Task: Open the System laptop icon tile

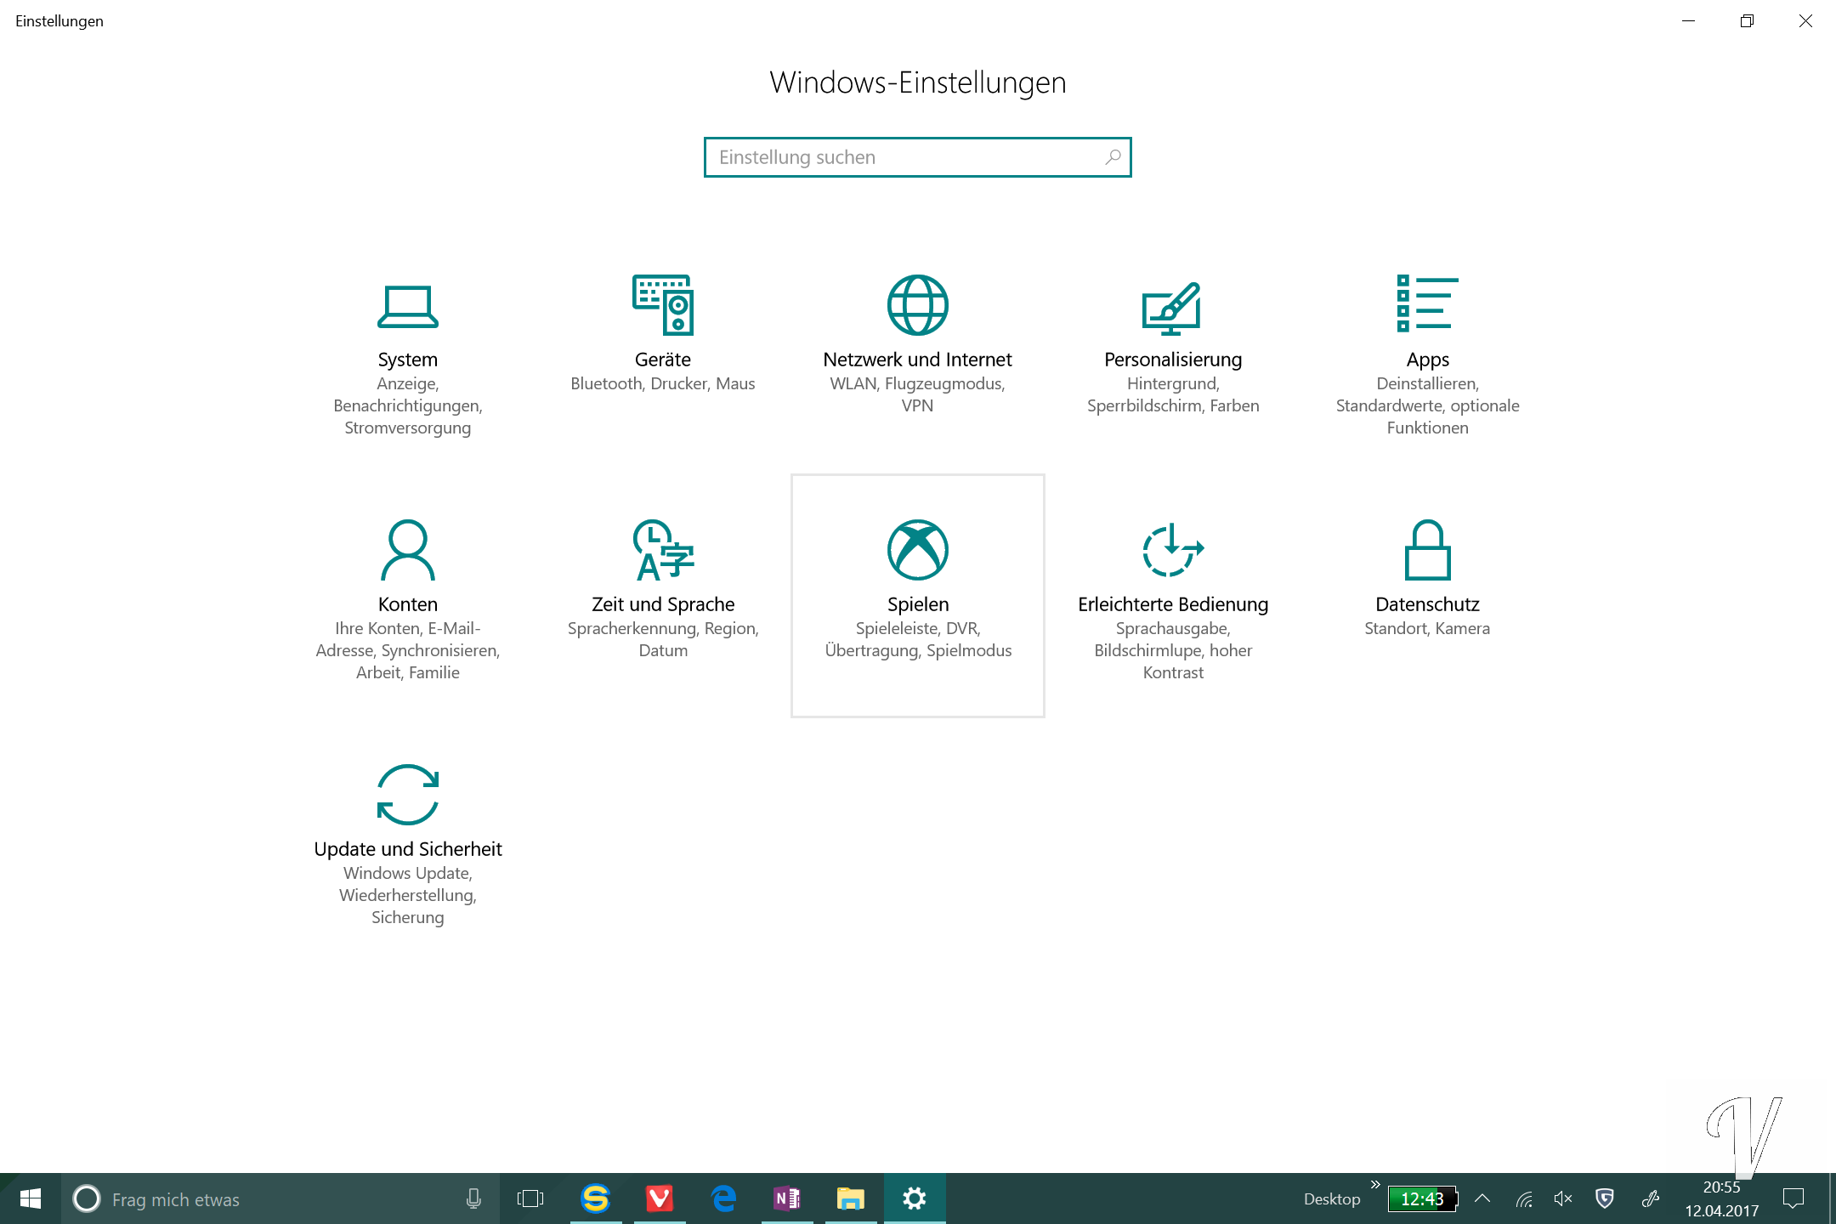Action: 407,306
